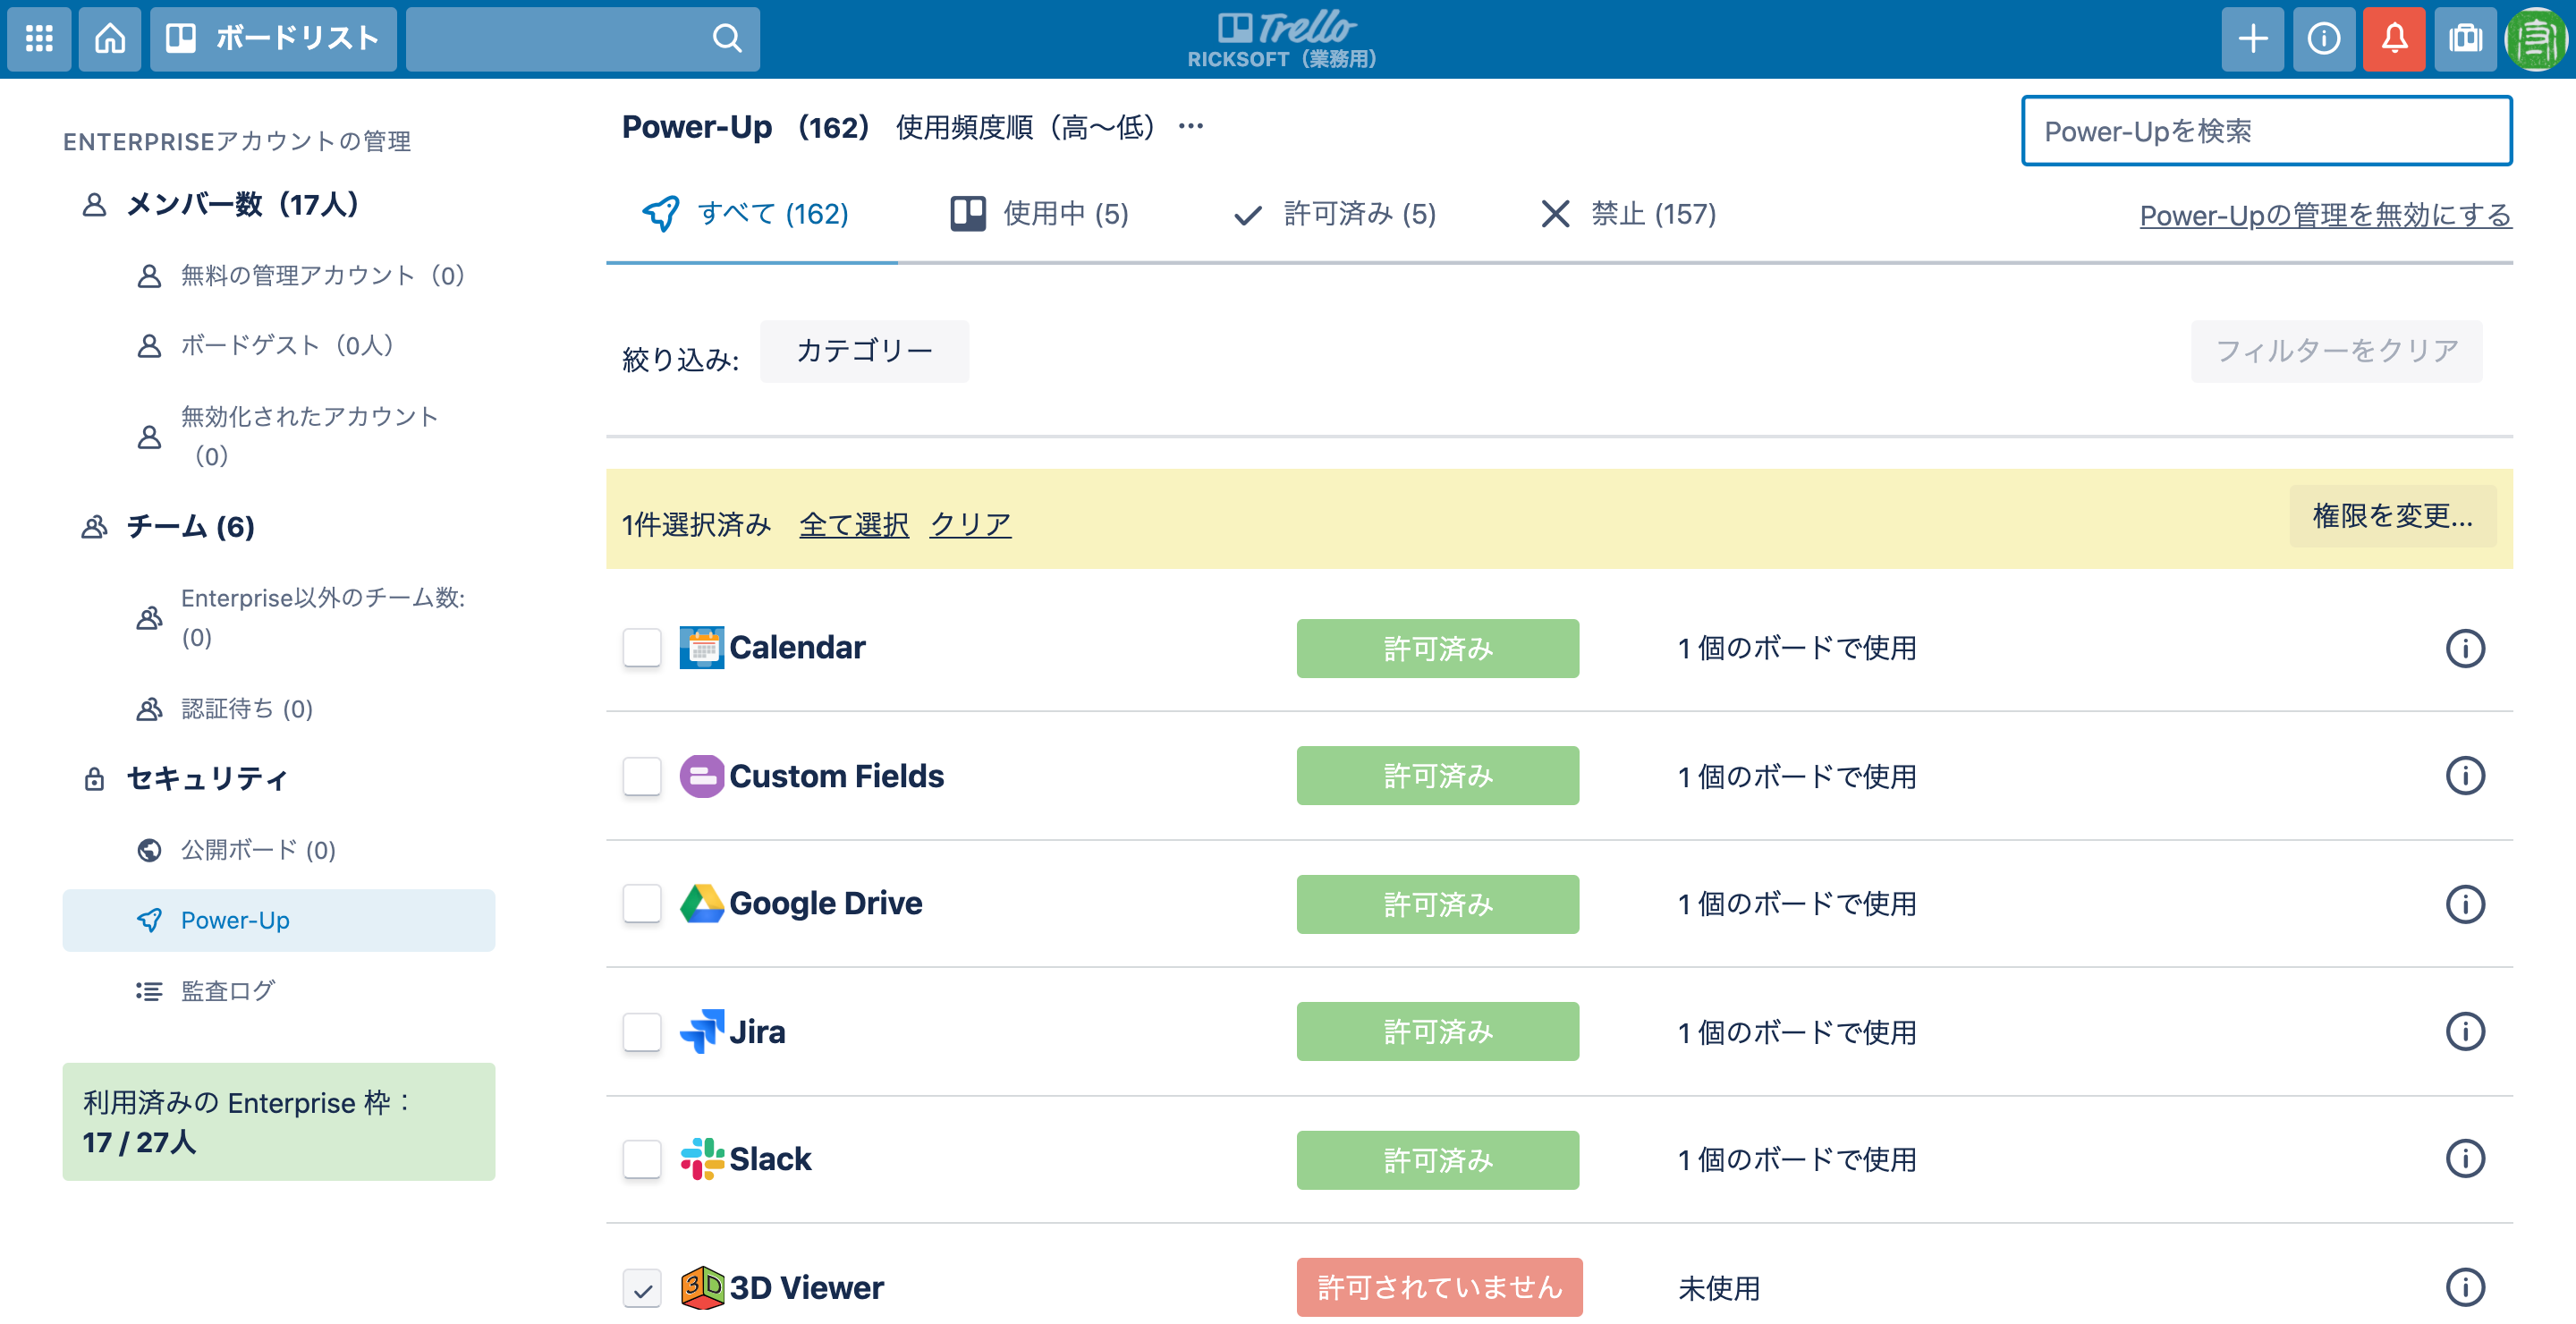Click Google Drive's 許可済み status button
Image resolution: width=2576 pixels, height=1324 pixels.
[x=1437, y=905]
